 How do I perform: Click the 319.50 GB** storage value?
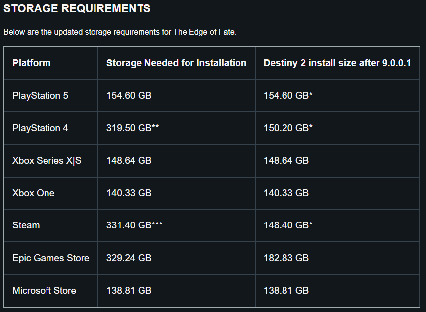tap(132, 128)
